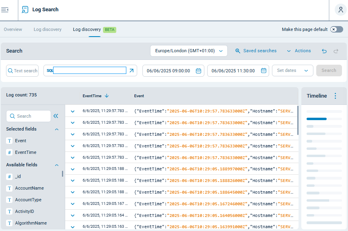The width and height of the screenshot is (348, 231).
Task: Expand the first log row chevron
Action: pyautogui.click(x=73, y=111)
